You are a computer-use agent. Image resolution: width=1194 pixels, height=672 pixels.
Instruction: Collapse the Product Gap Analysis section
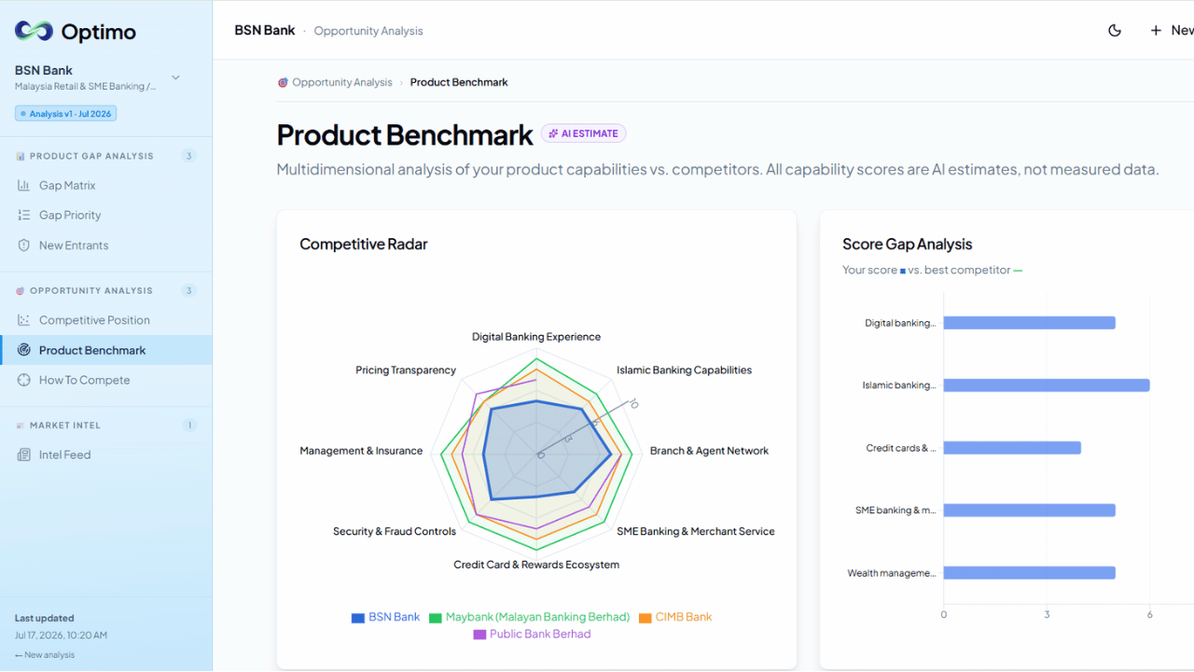(x=105, y=156)
